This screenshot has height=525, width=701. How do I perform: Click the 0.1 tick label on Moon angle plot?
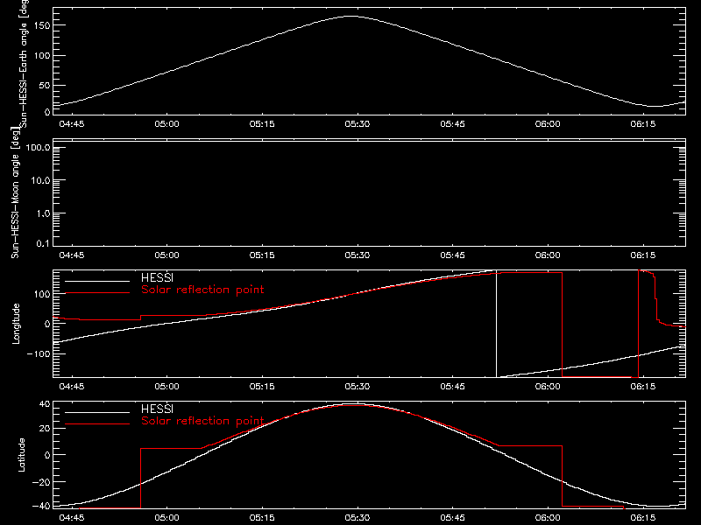coord(43,243)
